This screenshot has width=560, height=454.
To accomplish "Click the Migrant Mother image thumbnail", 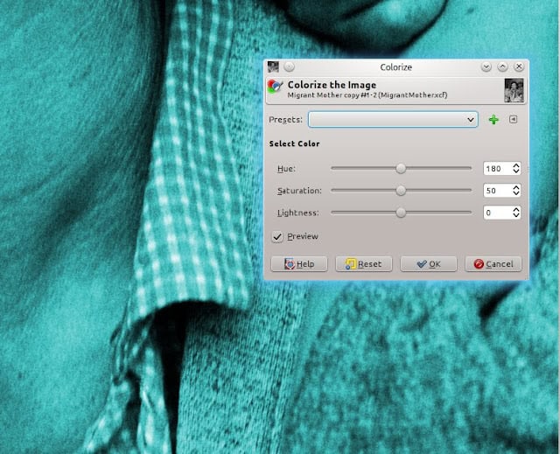I will [514, 91].
